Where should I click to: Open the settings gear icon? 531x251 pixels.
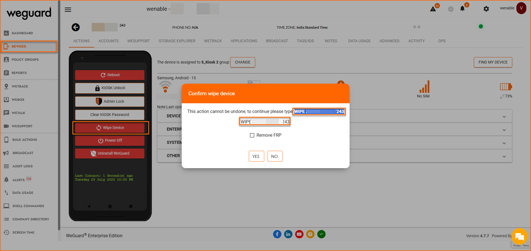pos(486,9)
